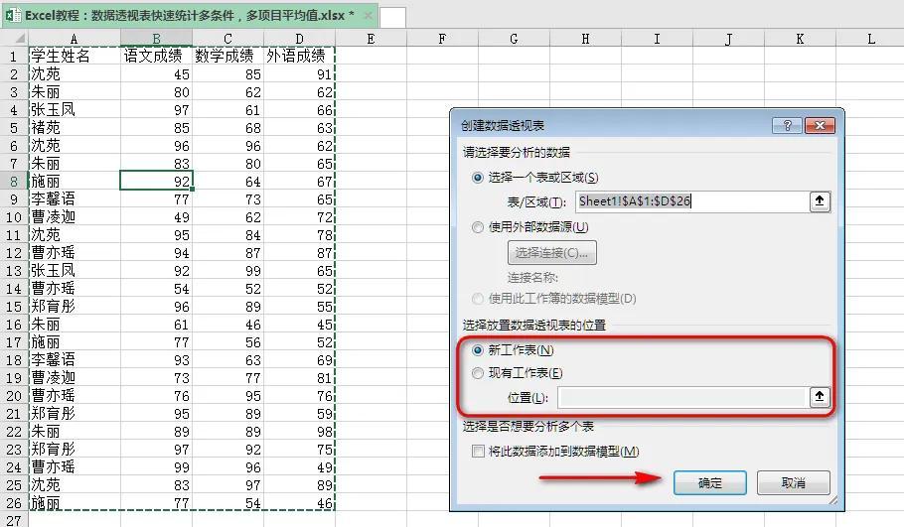Click cell 学生姓名 header

pyautogui.click(x=75, y=57)
